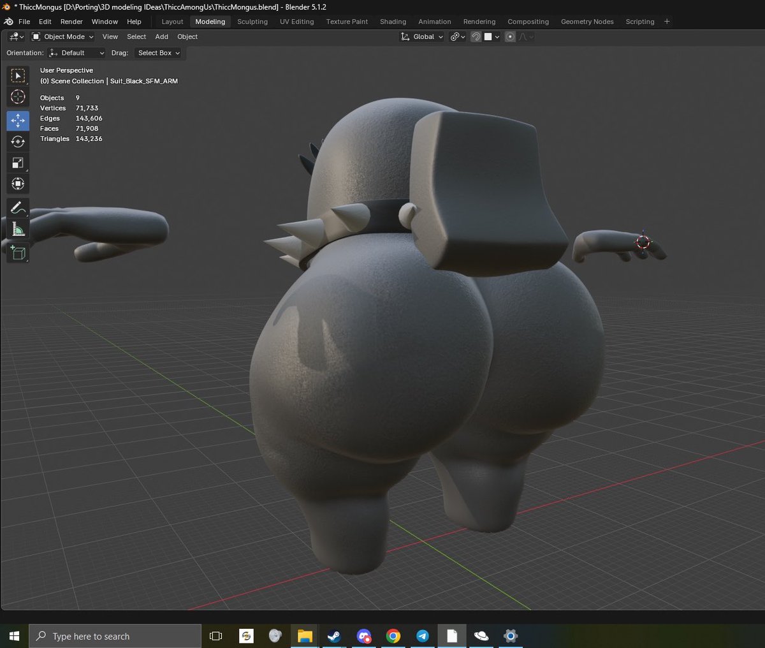Viewport: 765px width, 648px height.
Task: Click the Triangles count 143,236
Action: pyautogui.click(x=89, y=139)
